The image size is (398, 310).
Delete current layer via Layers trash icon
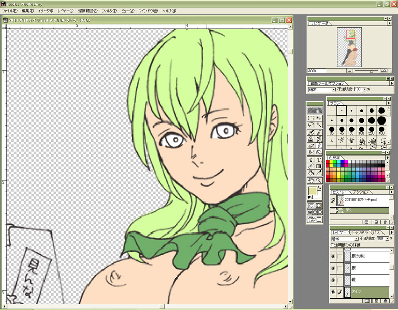(x=385, y=301)
